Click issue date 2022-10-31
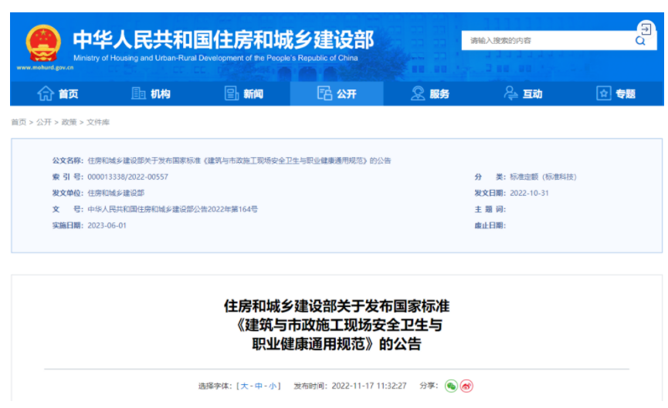The height and width of the screenshot is (408, 668). click(529, 193)
